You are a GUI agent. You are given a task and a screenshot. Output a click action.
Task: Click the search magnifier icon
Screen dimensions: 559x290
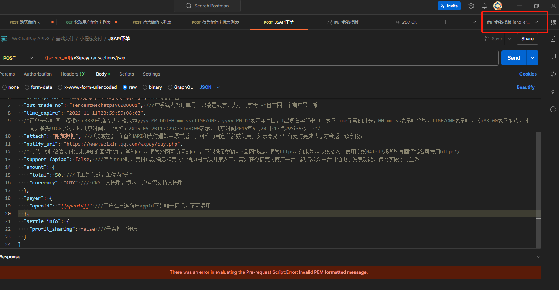coord(189,6)
